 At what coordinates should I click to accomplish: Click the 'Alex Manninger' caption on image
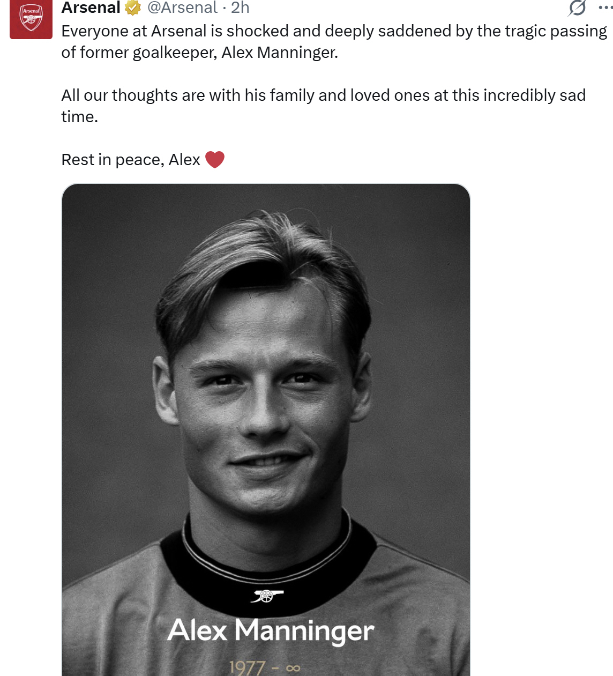(271, 630)
